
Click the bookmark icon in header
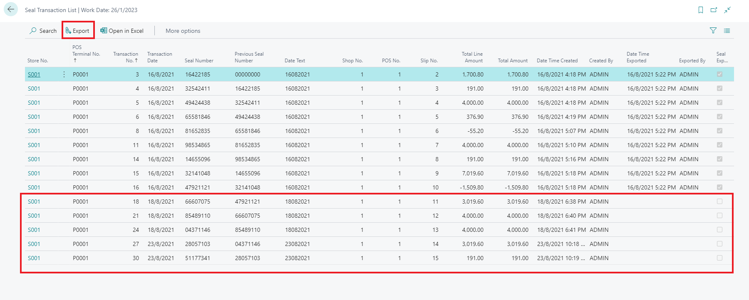tap(701, 10)
